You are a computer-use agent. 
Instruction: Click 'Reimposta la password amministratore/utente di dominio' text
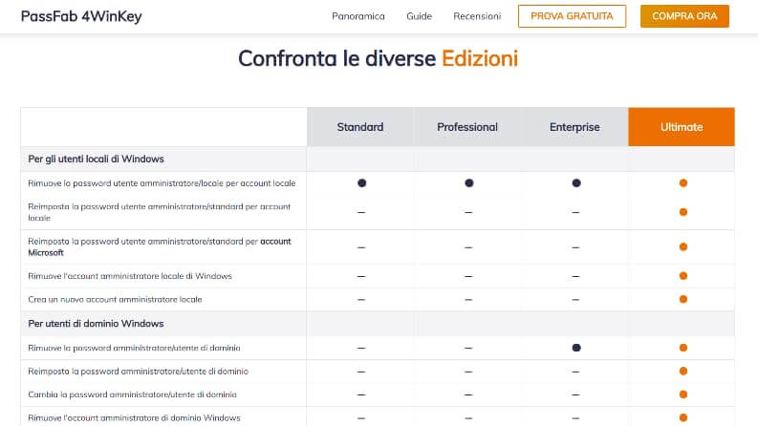pos(138,371)
